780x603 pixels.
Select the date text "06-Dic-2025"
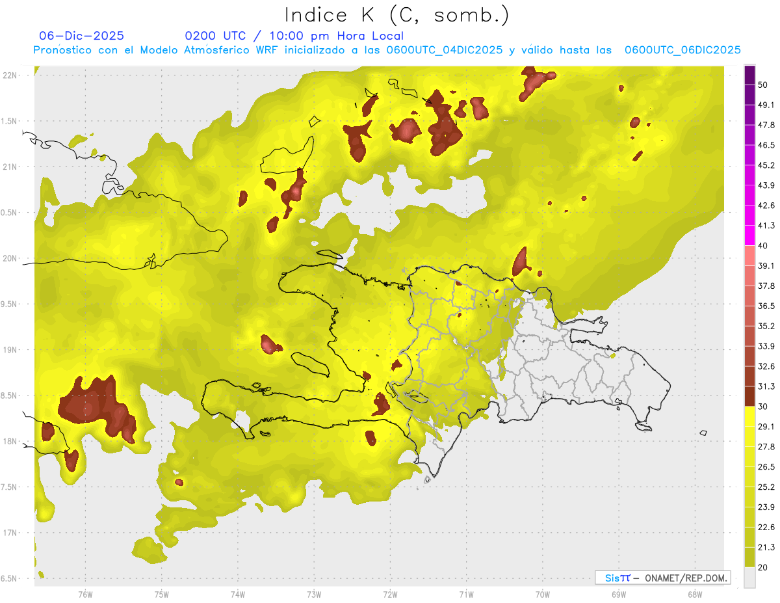point(82,36)
